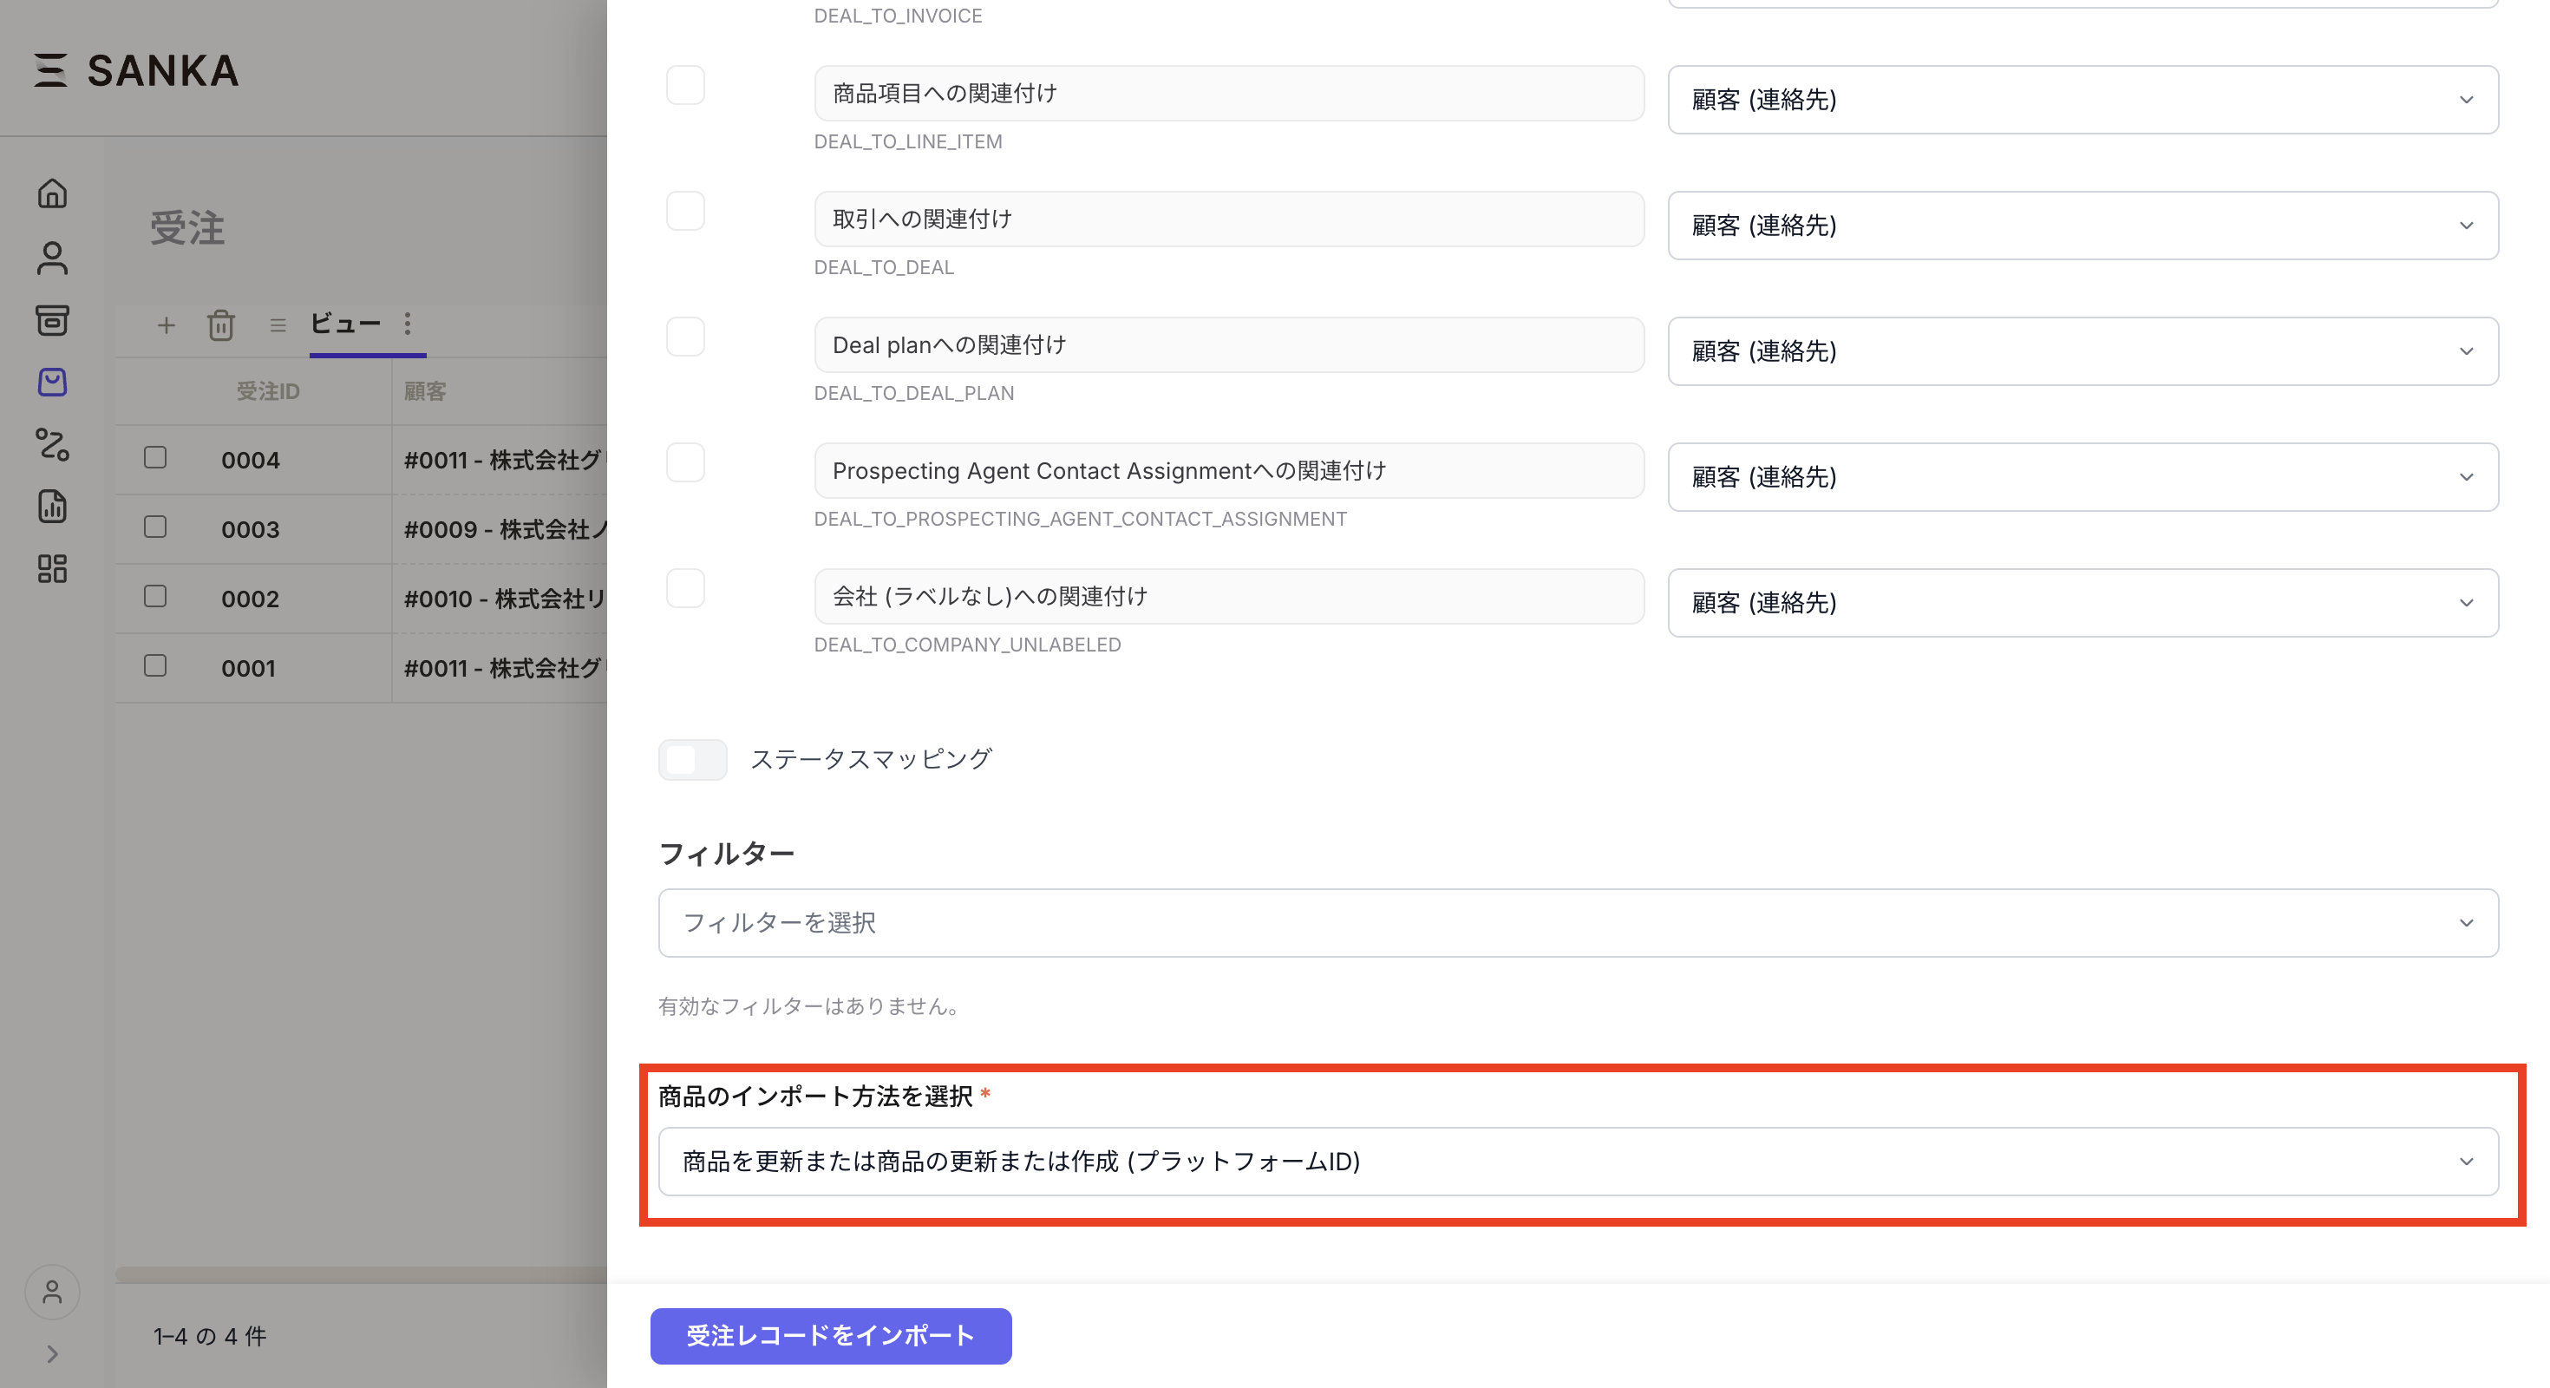
Task: Open the dashboard grid icon in sidebar
Action: coord(52,568)
